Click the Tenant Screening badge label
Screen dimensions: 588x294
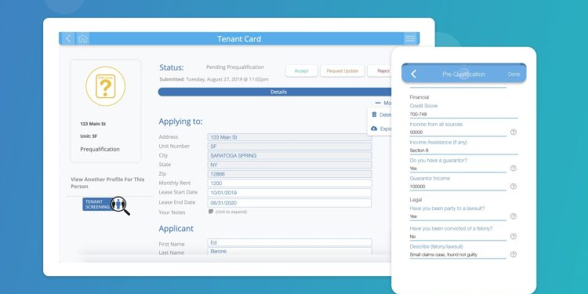click(97, 205)
